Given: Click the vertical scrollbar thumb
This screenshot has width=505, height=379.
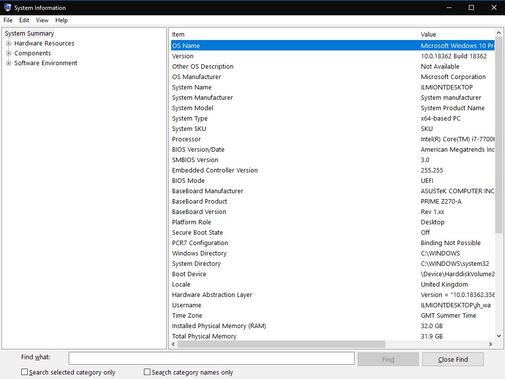Looking at the screenshot, I should point(499,135).
